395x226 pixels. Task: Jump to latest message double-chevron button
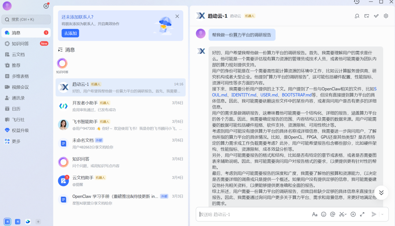pyautogui.click(x=381, y=193)
